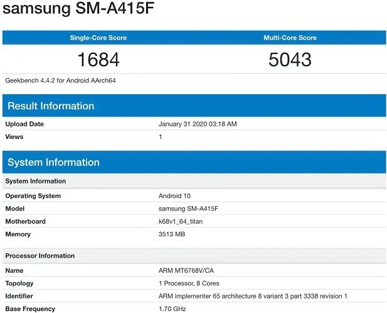Select the ARM implementer 65 architecture identifier value
This screenshot has height=313, width=387.
(253, 296)
